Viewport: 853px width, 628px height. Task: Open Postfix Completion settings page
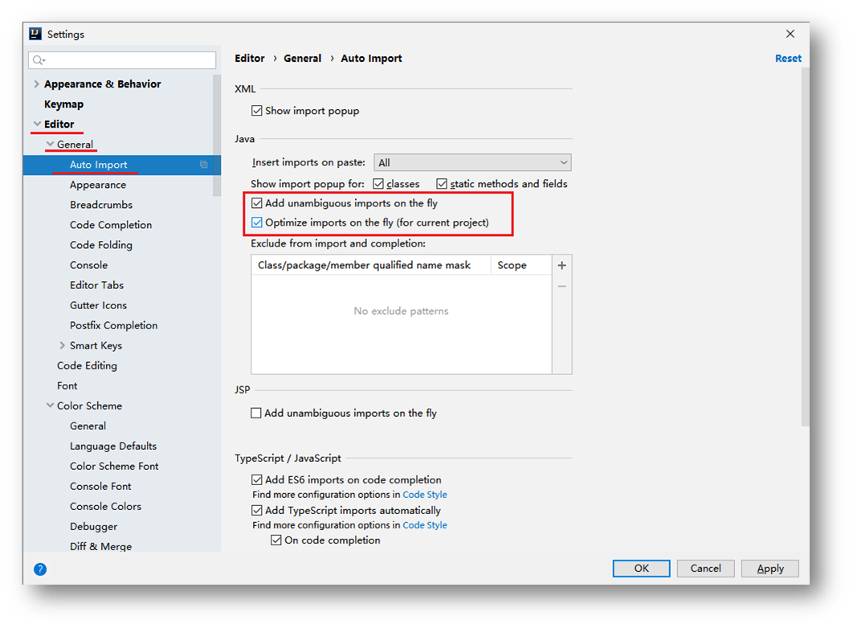pos(114,326)
